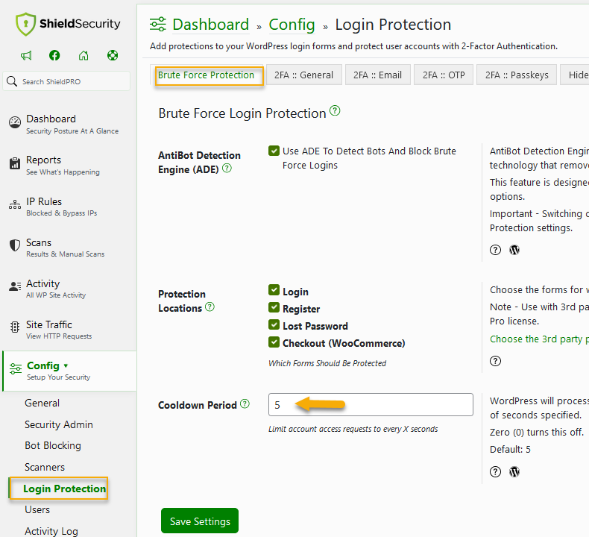Click the Dashboard speedometer icon
Viewport: 589px width, 537px height.
tap(15, 122)
